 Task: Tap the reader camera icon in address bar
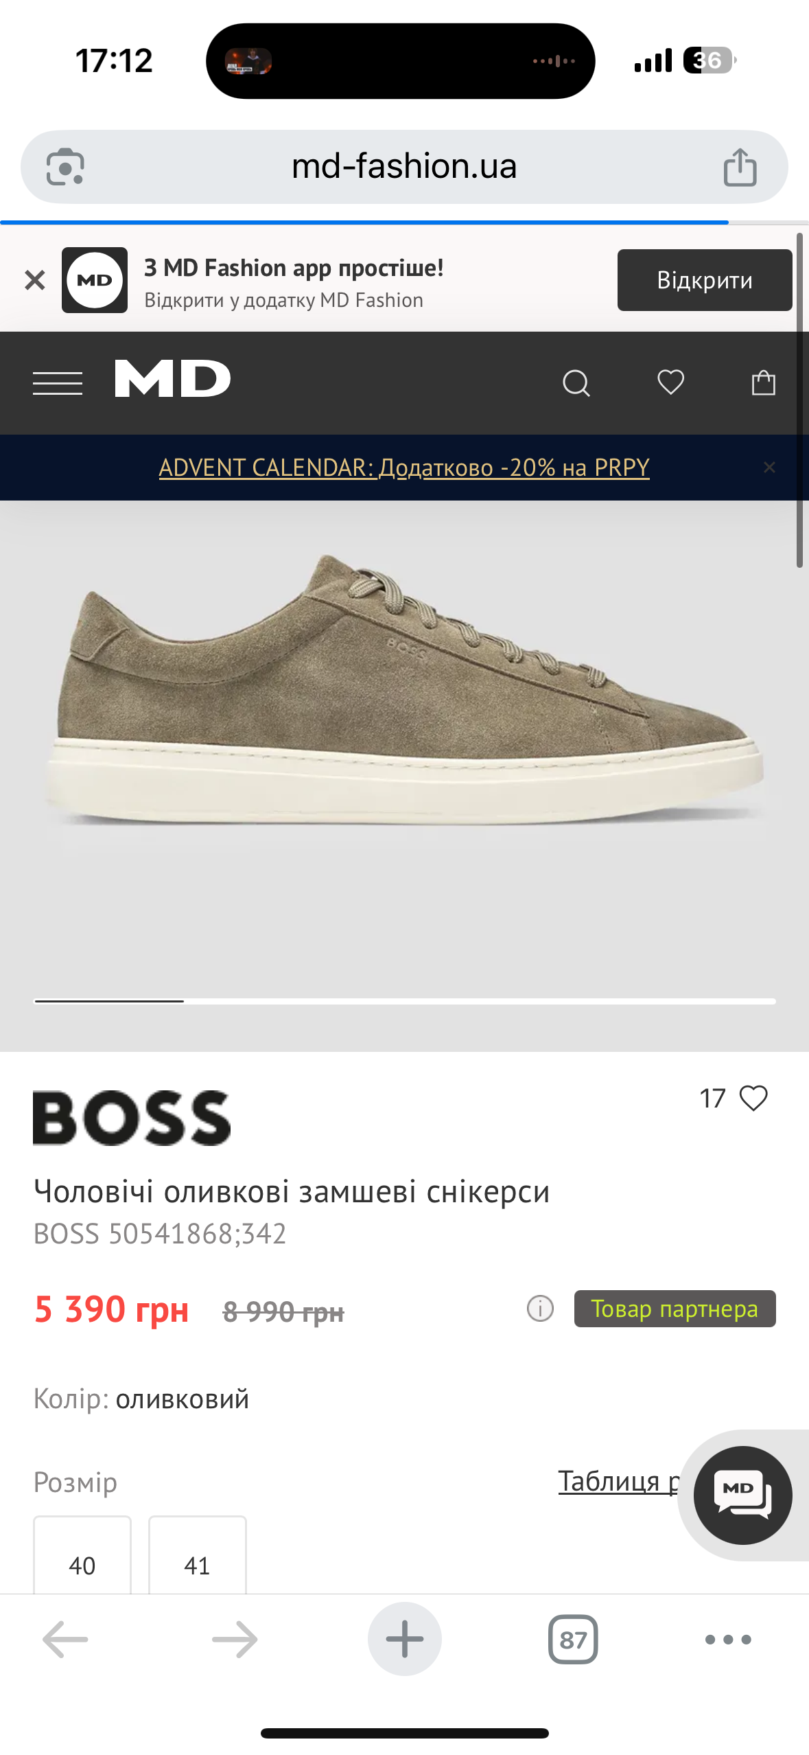(65, 167)
